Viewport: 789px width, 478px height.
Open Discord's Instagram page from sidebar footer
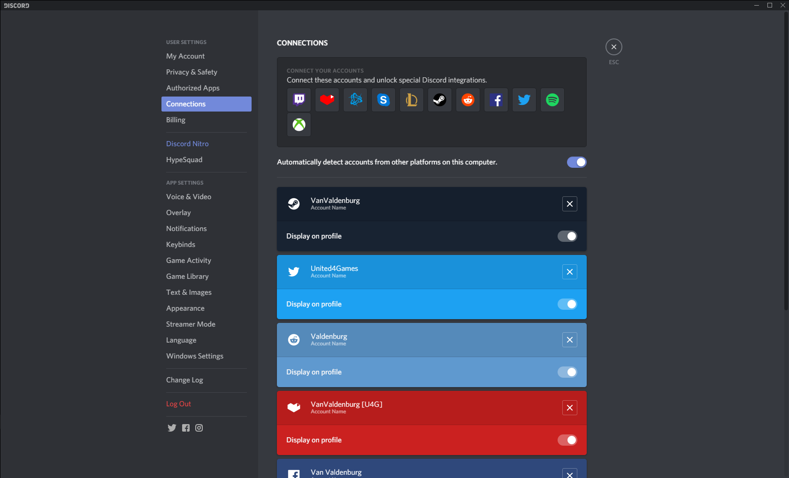click(x=199, y=428)
